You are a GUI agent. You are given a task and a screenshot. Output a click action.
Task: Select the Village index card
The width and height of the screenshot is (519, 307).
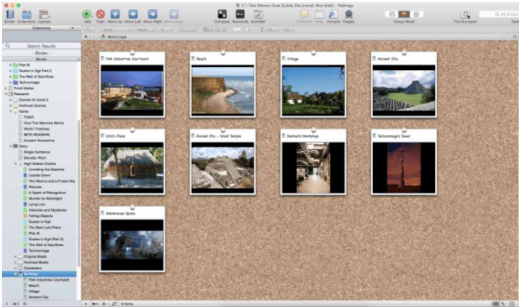coord(313,84)
